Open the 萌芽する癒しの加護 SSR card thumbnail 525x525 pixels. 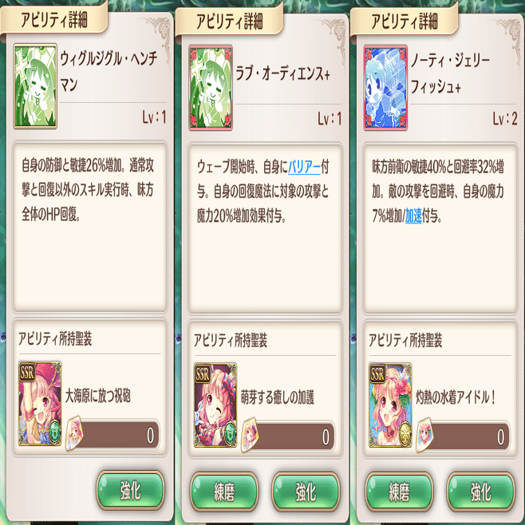[215, 405]
